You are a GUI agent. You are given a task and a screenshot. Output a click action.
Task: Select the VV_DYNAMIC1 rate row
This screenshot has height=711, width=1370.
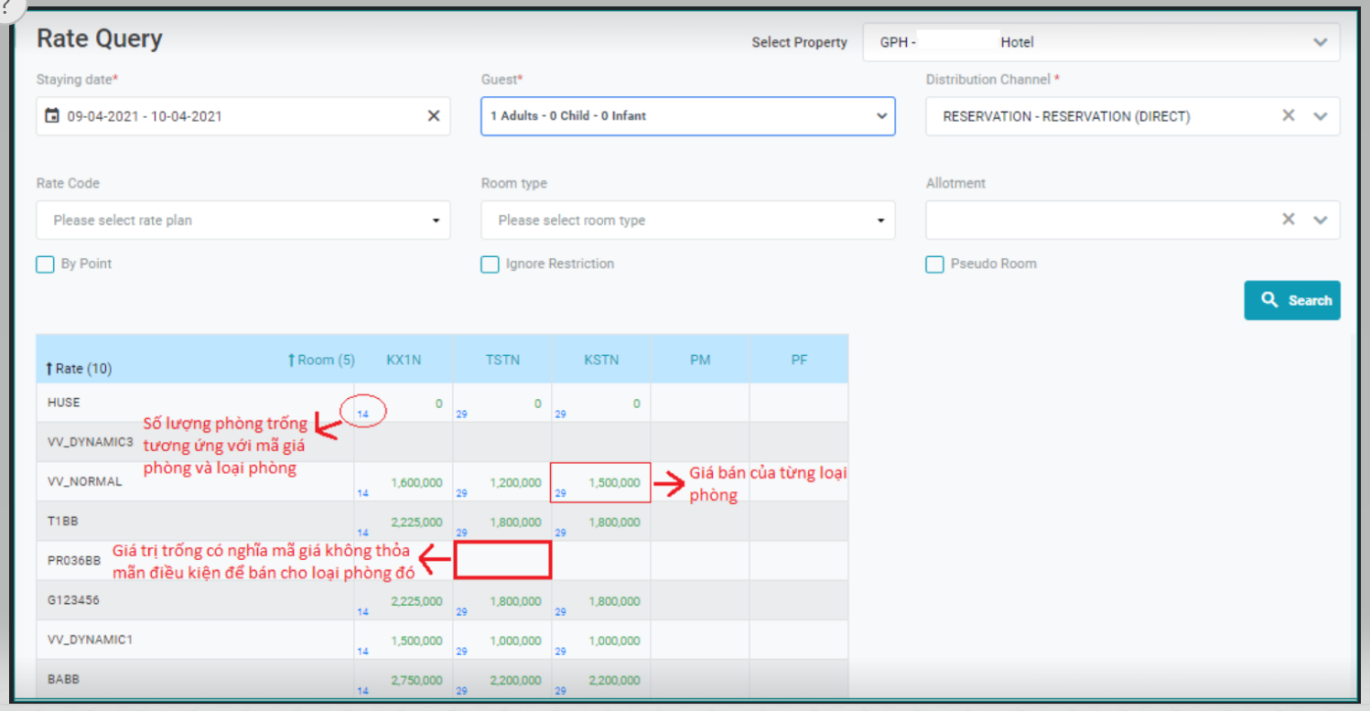[x=91, y=640]
